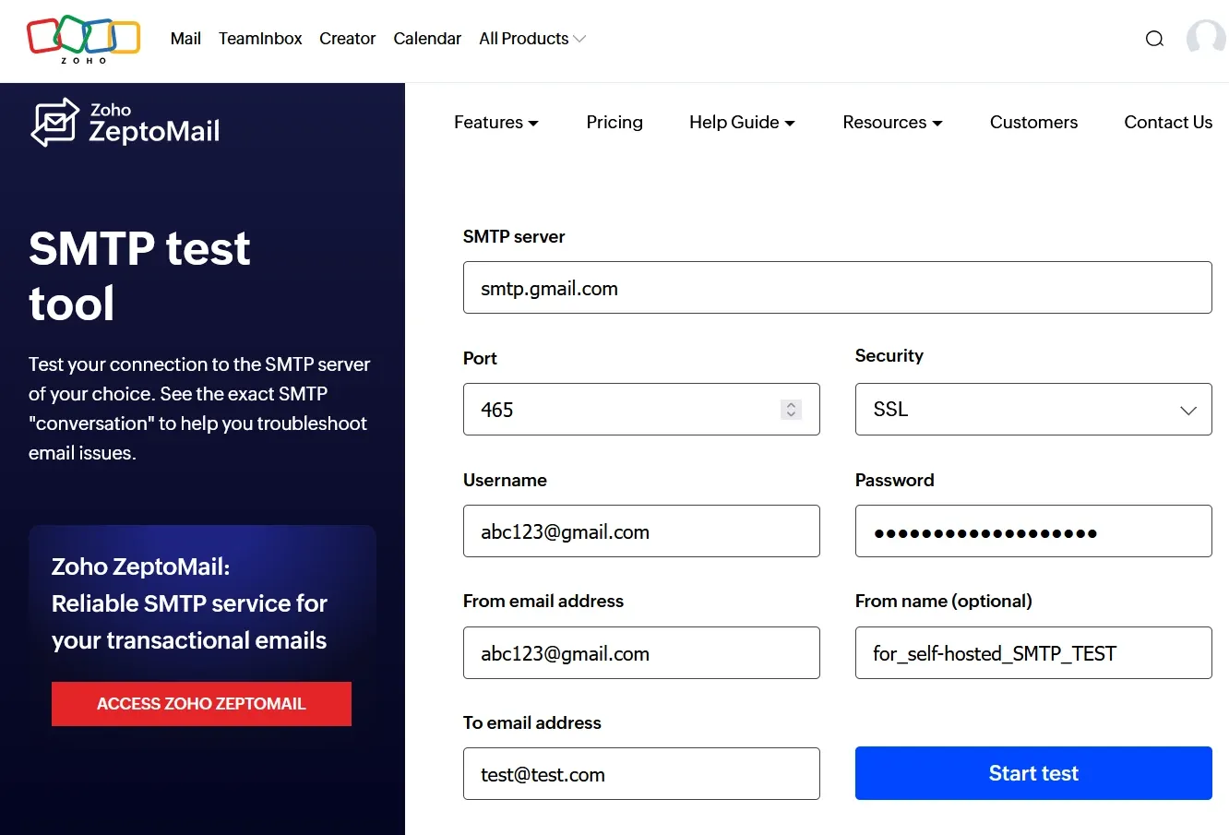Open the Calendar product link

click(x=427, y=39)
